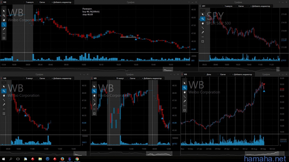This screenshot has height=162, width=289.
Task: Select the horizontal line tool in WB 15-minute chart
Action: [94, 109]
